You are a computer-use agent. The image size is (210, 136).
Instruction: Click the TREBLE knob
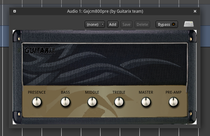(119, 102)
